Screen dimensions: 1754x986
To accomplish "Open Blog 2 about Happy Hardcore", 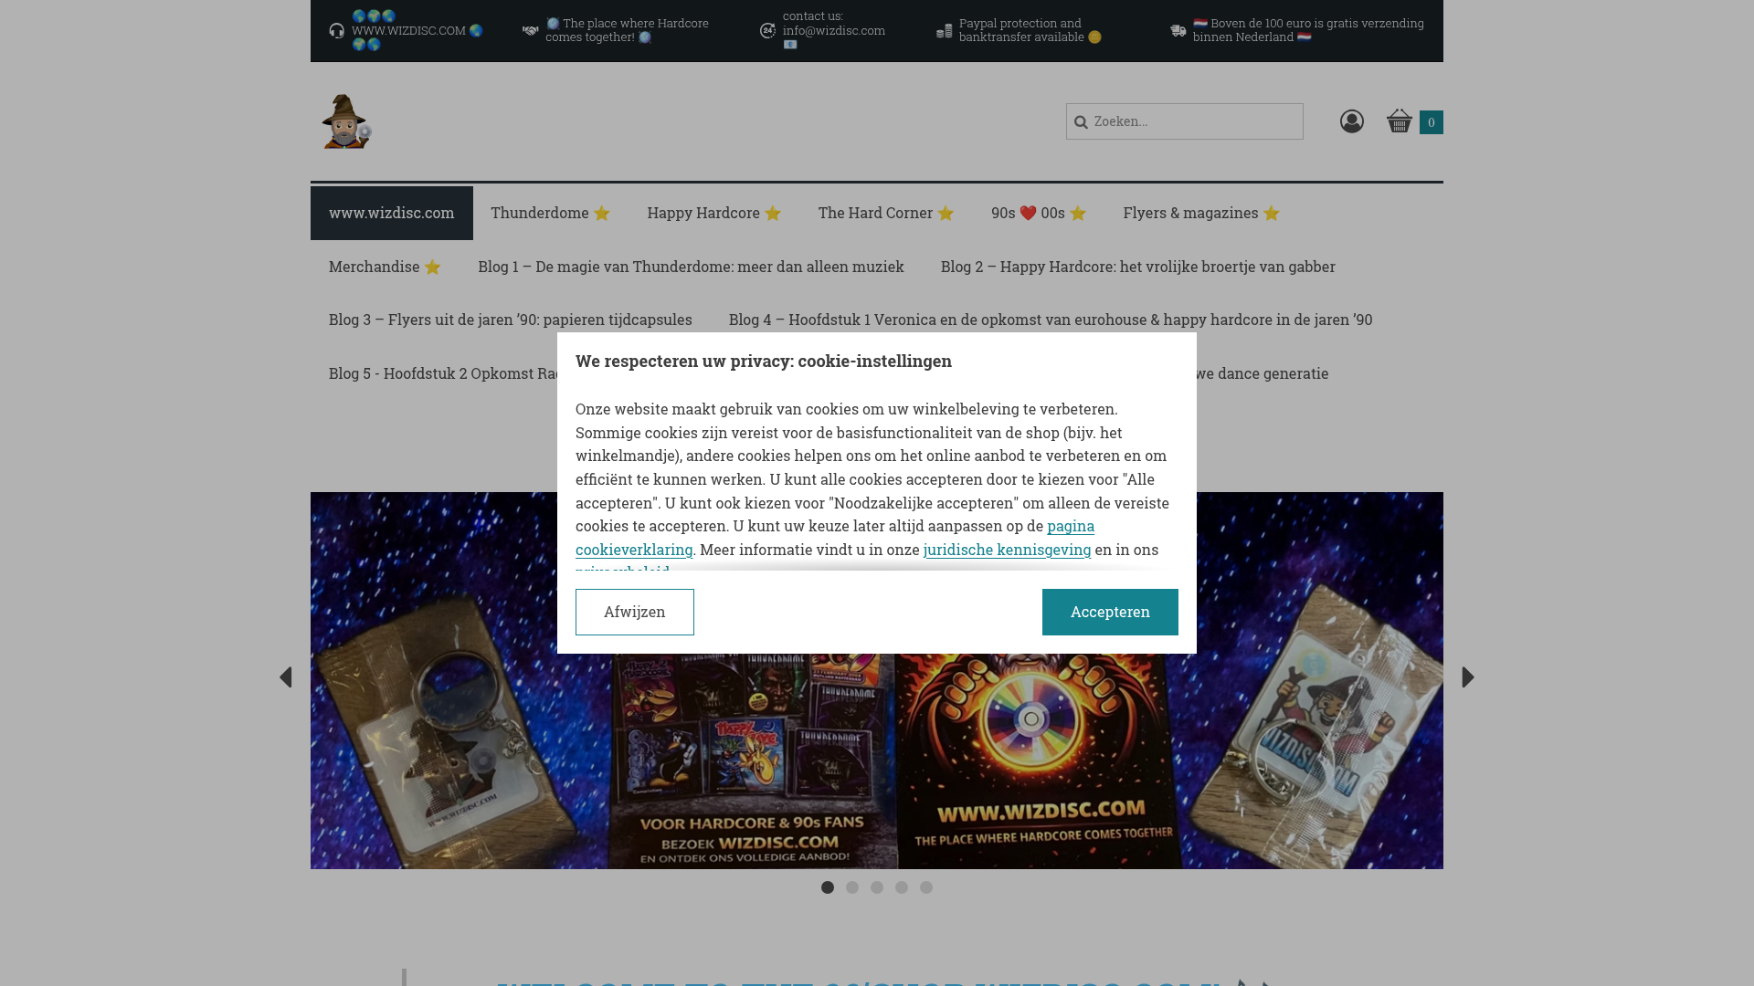I will pos(1138,267).
